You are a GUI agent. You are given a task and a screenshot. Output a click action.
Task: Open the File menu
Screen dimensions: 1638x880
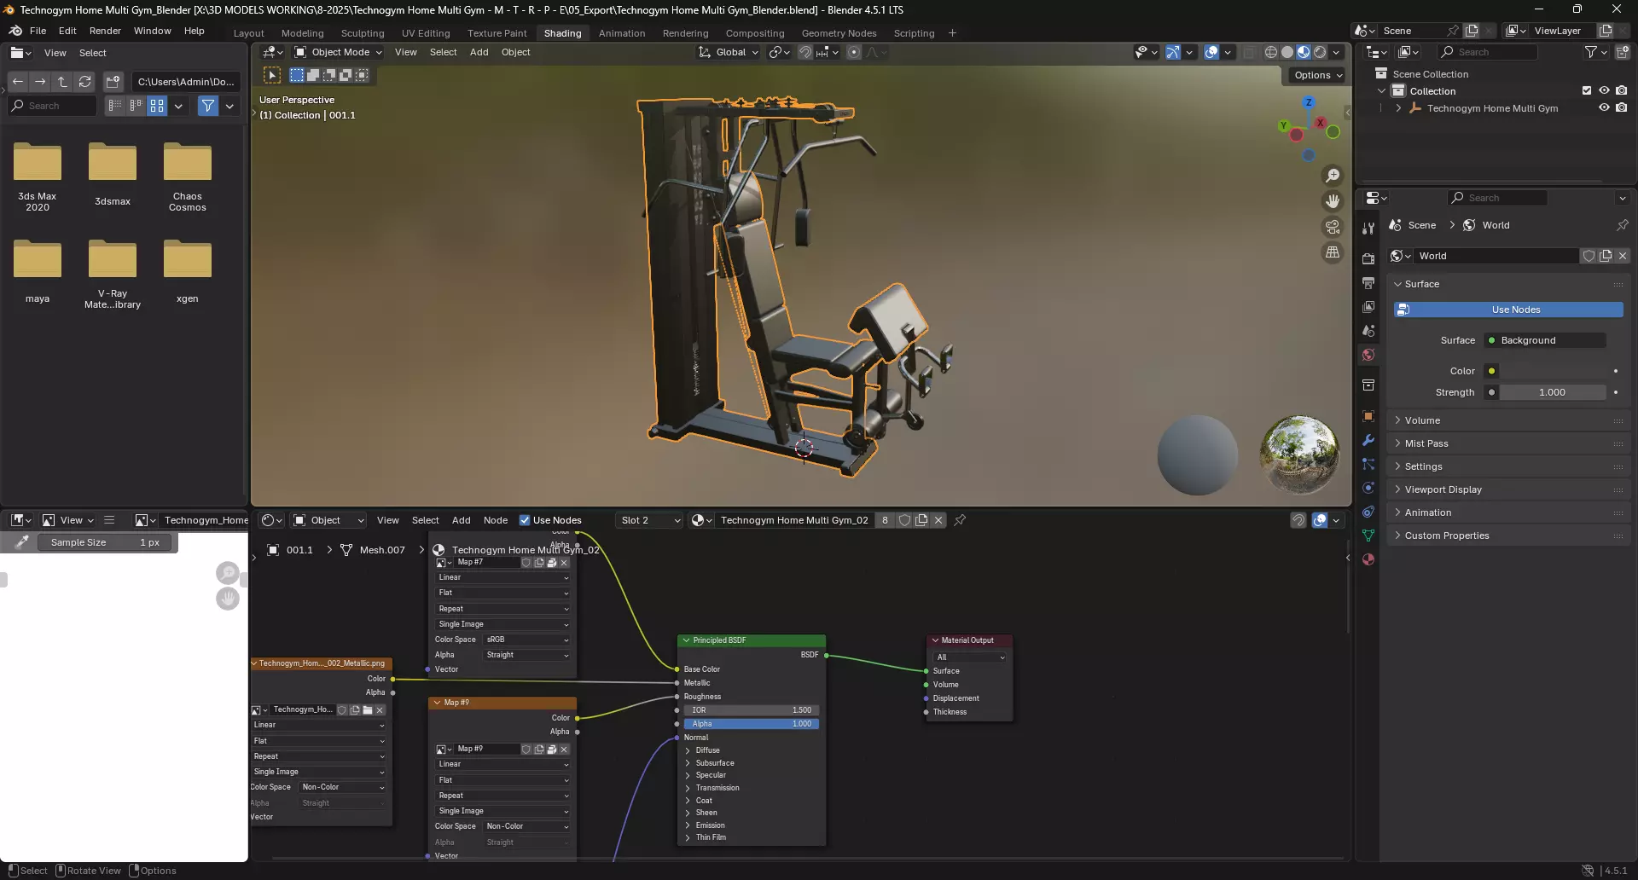click(x=38, y=31)
